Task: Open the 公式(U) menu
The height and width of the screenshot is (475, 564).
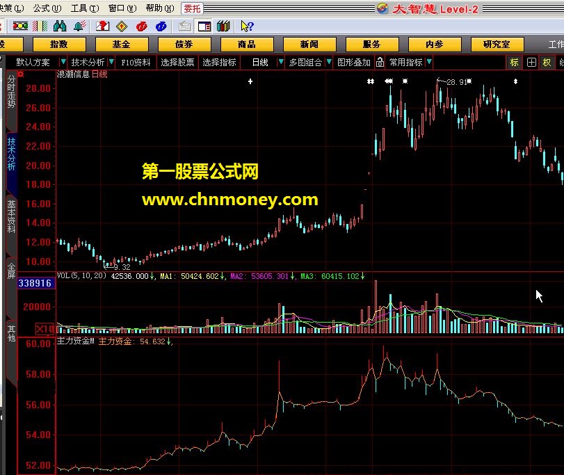Action: (47, 8)
